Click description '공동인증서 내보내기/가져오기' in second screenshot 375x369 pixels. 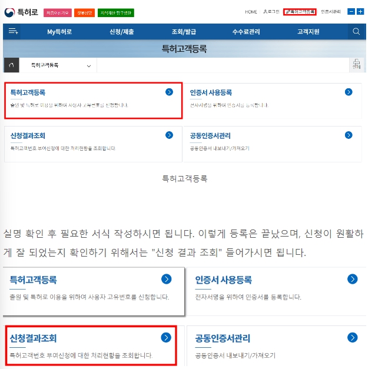tap(235, 355)
